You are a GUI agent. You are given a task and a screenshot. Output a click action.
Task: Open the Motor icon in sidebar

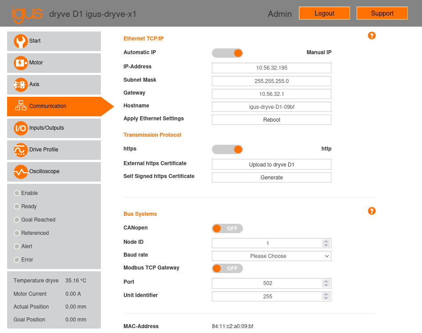(20, 63)
